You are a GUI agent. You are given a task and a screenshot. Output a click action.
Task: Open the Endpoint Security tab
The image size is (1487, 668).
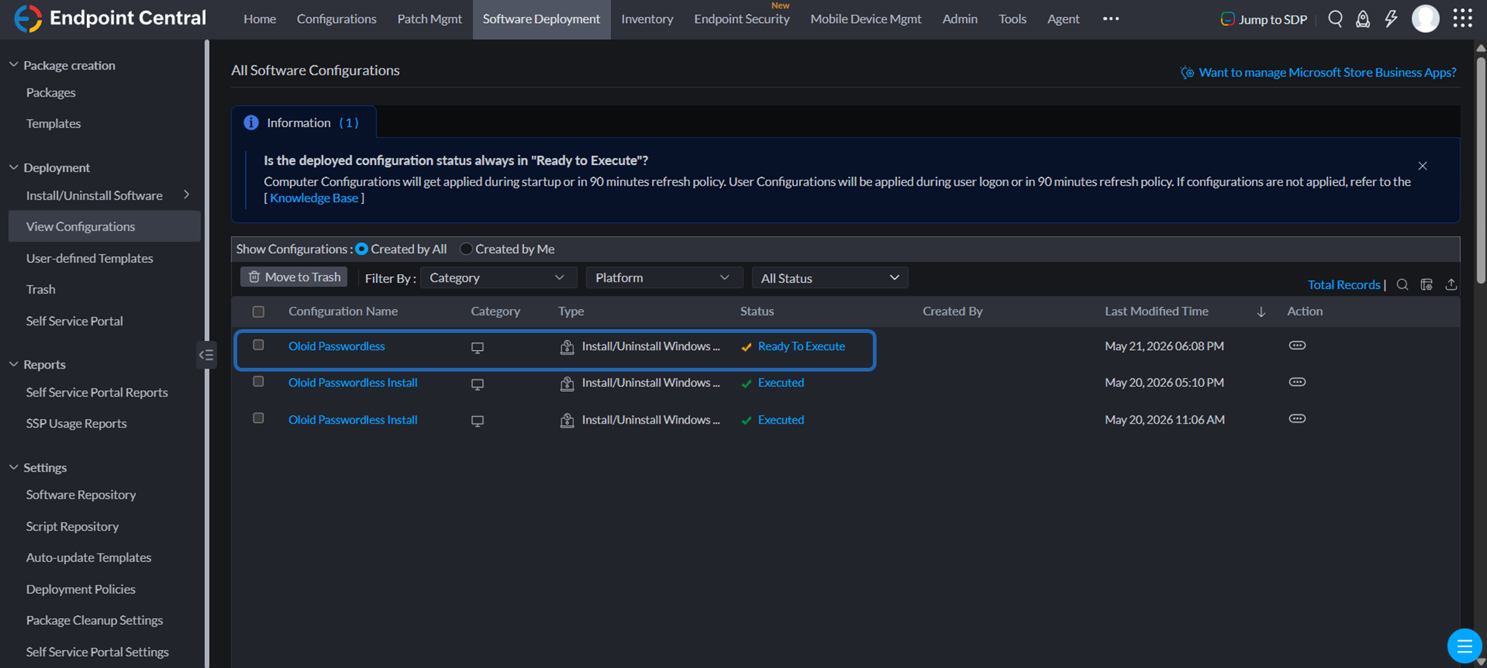[x=742, y=19]
